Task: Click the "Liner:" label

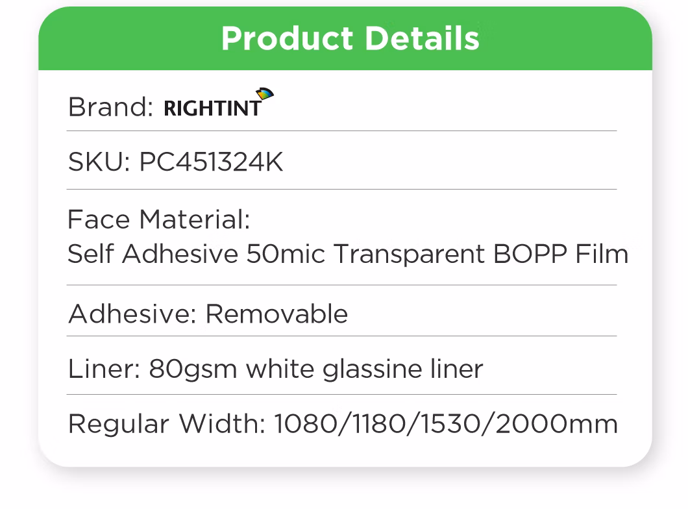Action: 104,369
